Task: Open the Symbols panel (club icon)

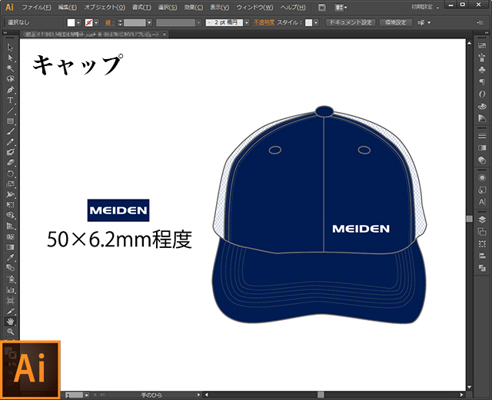Action: (x=482, y=70)
